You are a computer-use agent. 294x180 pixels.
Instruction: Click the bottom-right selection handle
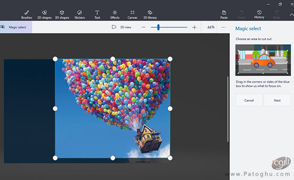[170, 158]
